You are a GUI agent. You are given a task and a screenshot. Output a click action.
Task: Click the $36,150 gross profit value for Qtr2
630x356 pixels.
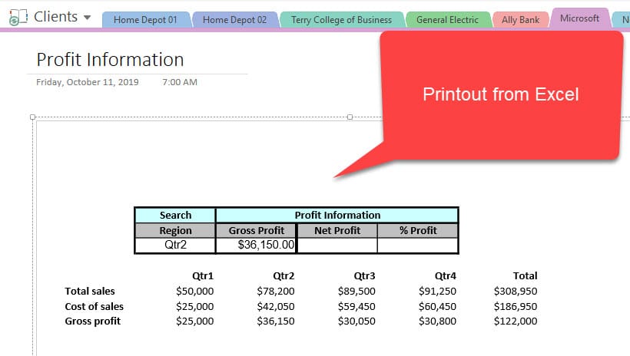tap(276, 321)
